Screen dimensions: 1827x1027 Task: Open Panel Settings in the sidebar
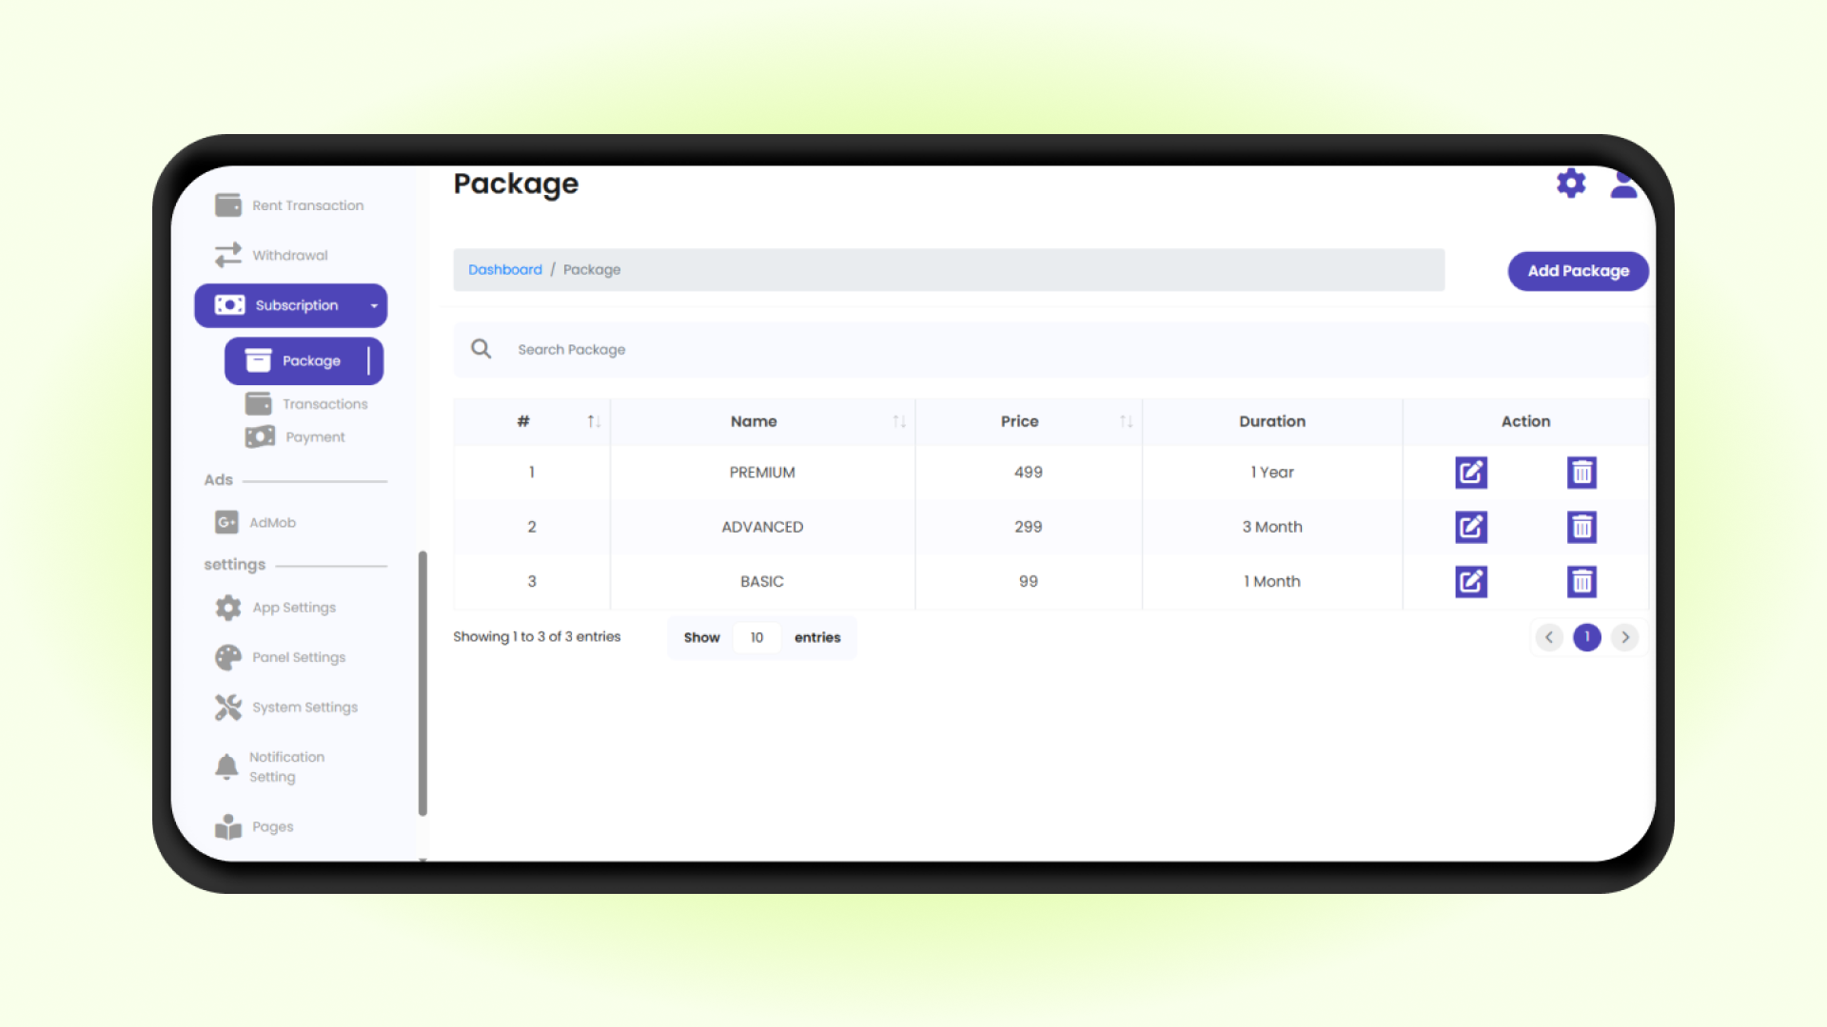299,657
